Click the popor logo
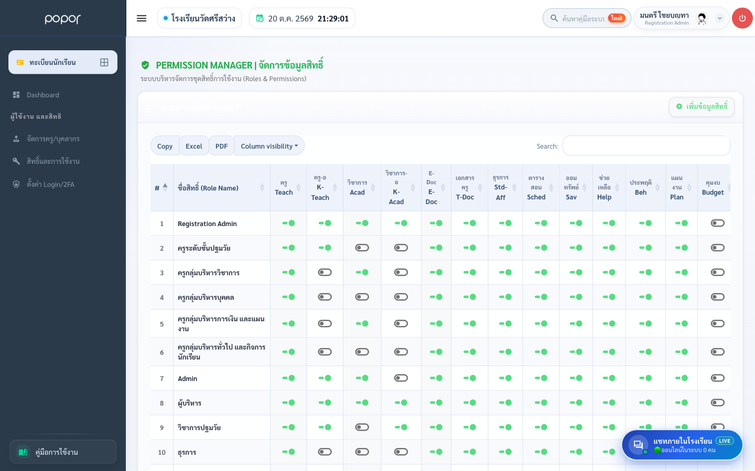The image size is (755, 471). (63, 19)
